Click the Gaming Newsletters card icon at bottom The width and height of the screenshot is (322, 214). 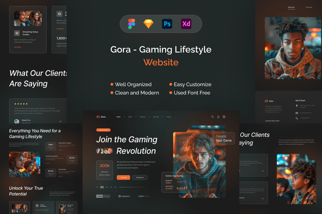tap(37, 205)
